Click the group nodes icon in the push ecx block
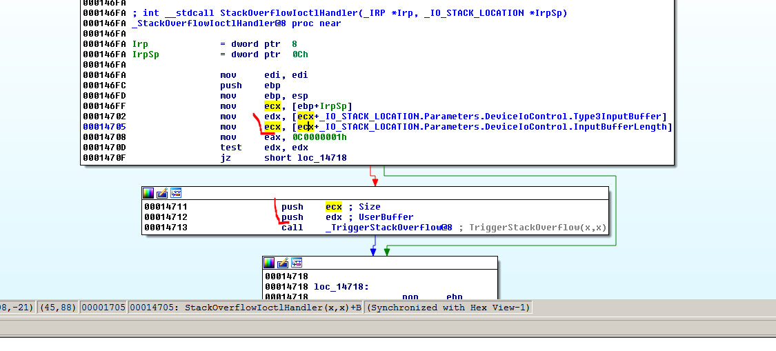This screenshot has width=776, height=351. click(176, 193)
